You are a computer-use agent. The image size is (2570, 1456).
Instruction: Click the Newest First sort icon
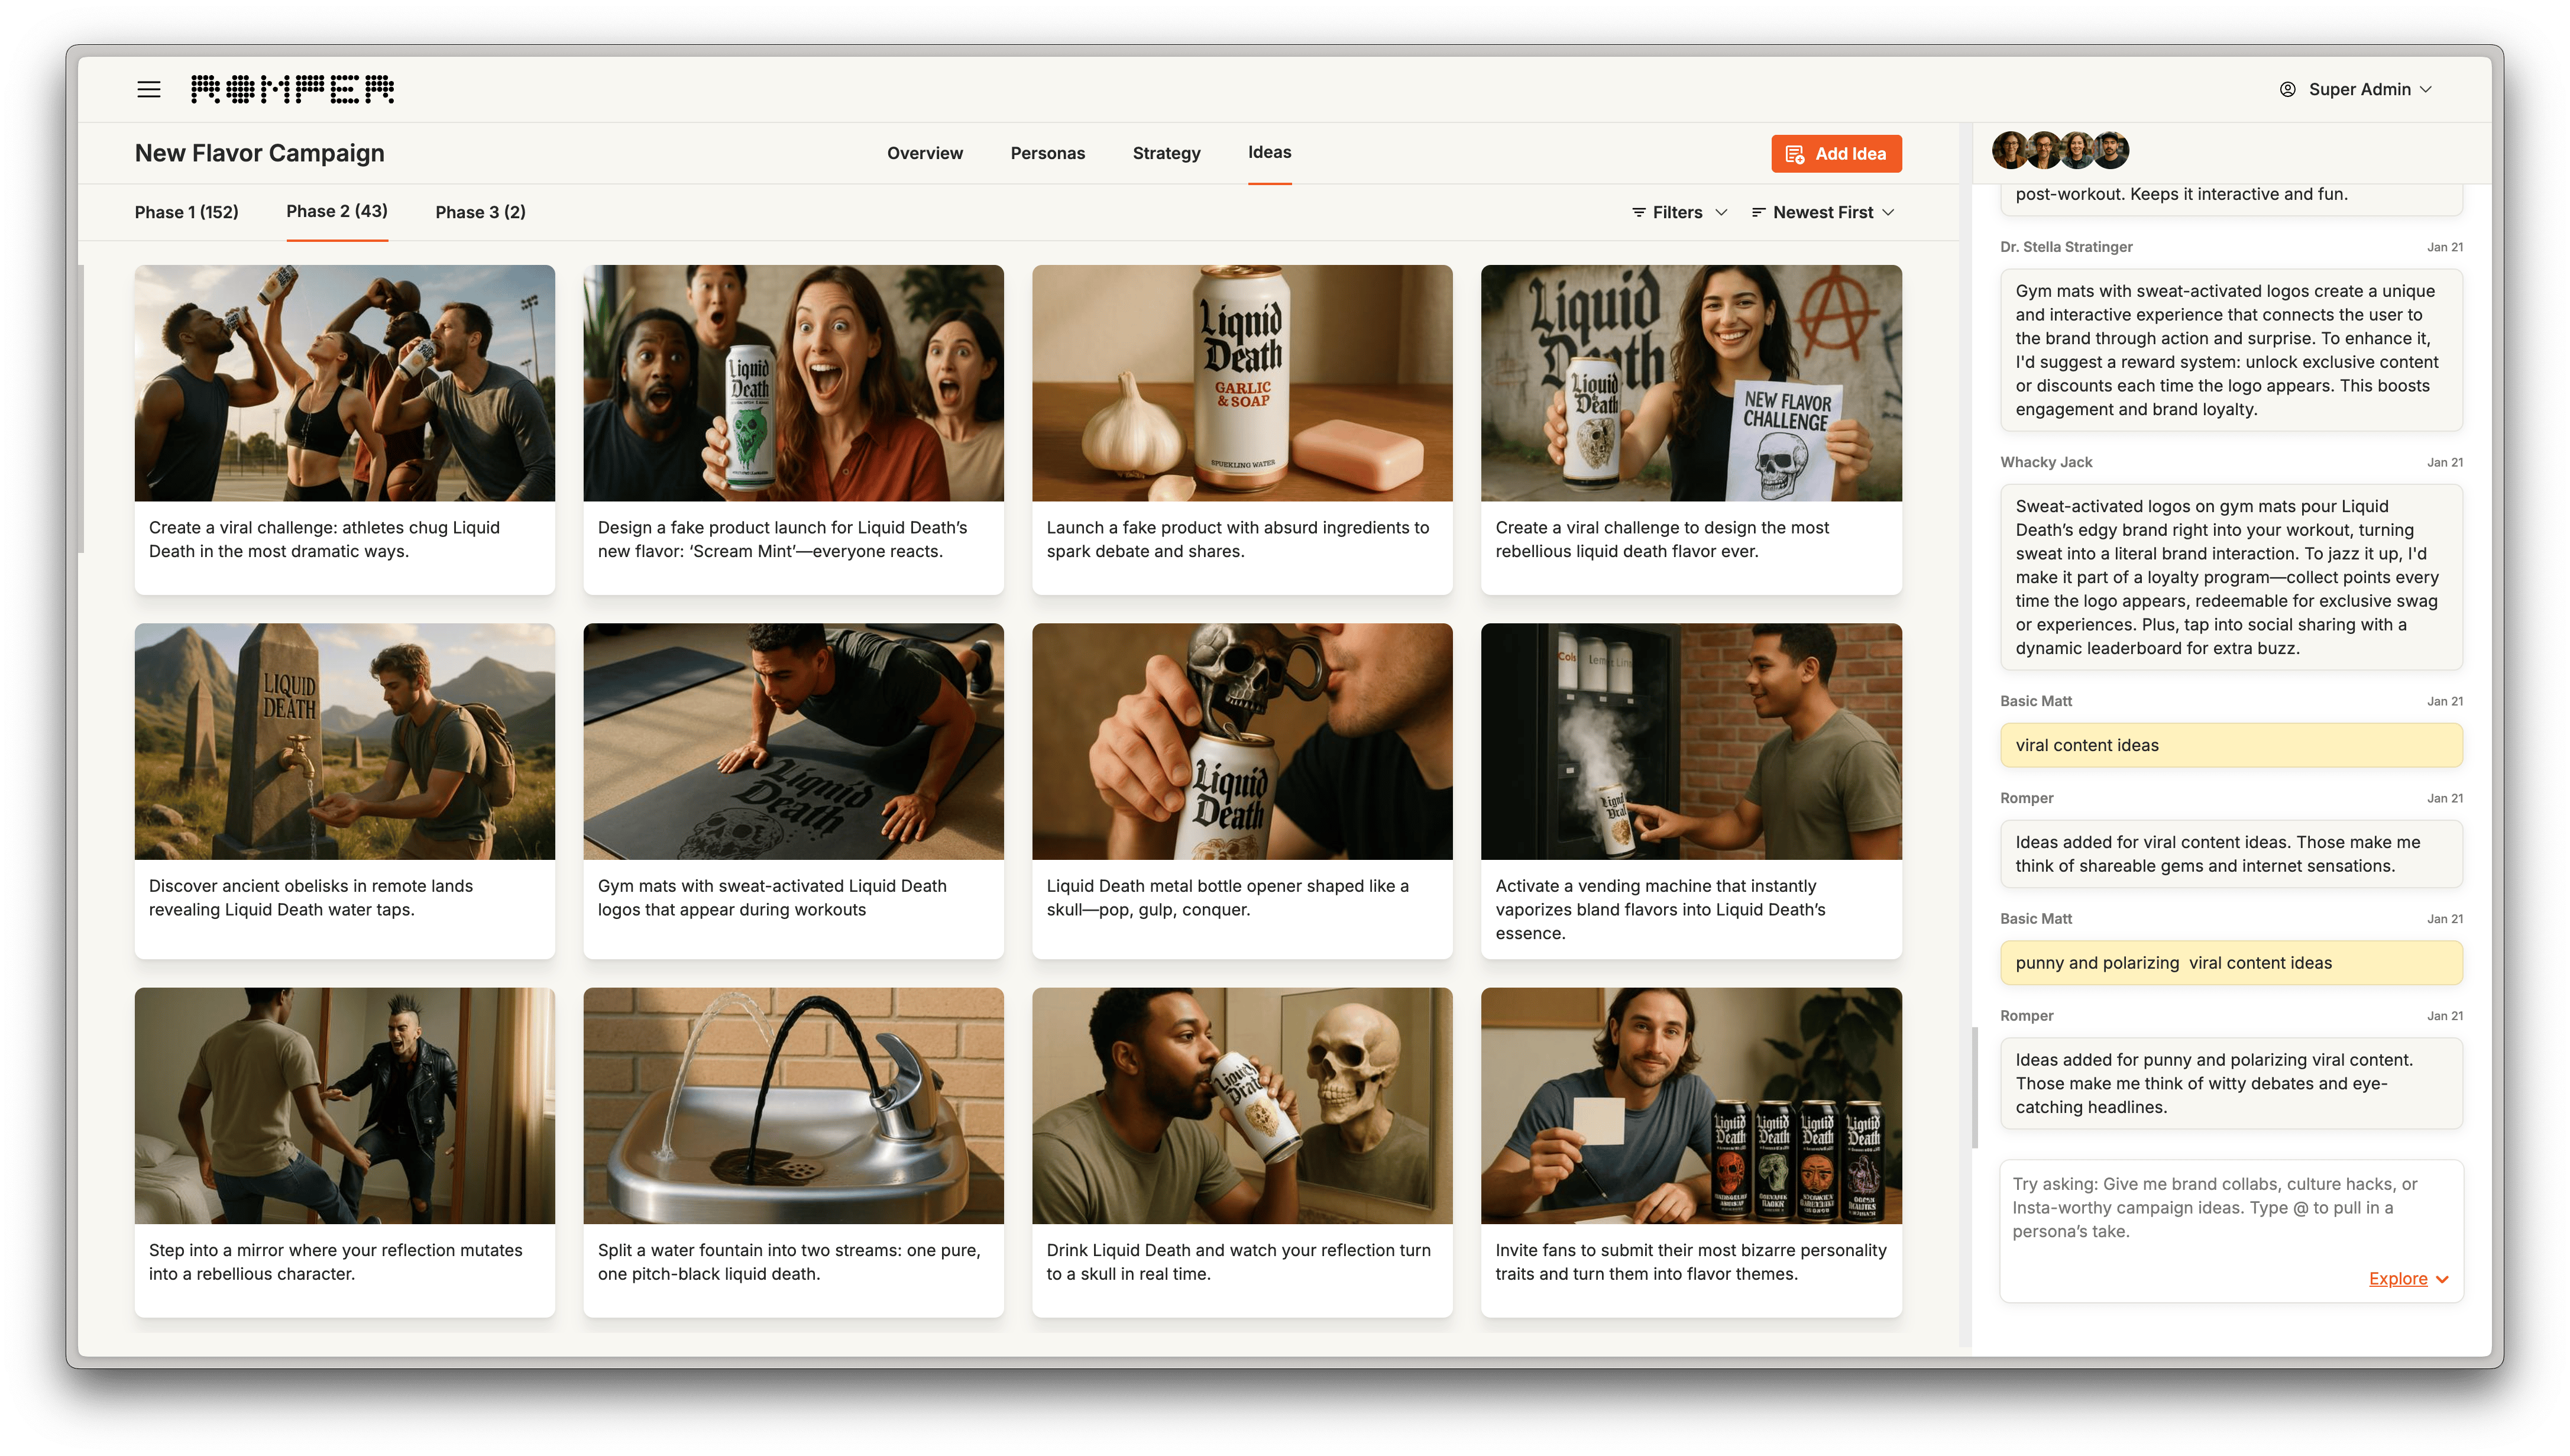tap(1758, 213)
